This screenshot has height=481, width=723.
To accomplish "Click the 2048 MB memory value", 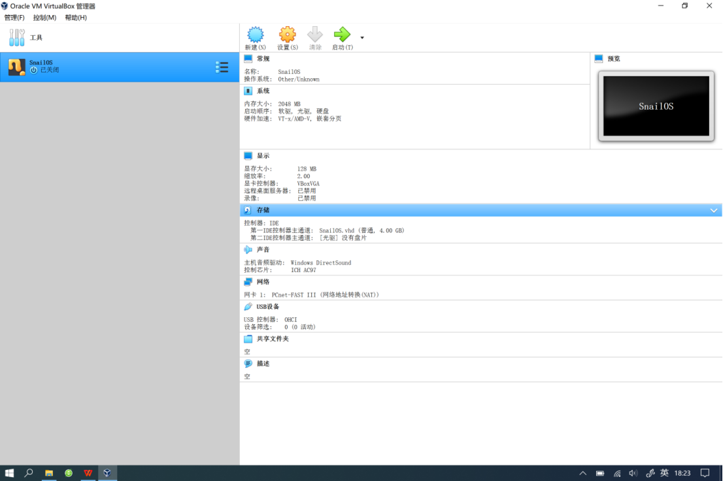I will coord(289,104).
